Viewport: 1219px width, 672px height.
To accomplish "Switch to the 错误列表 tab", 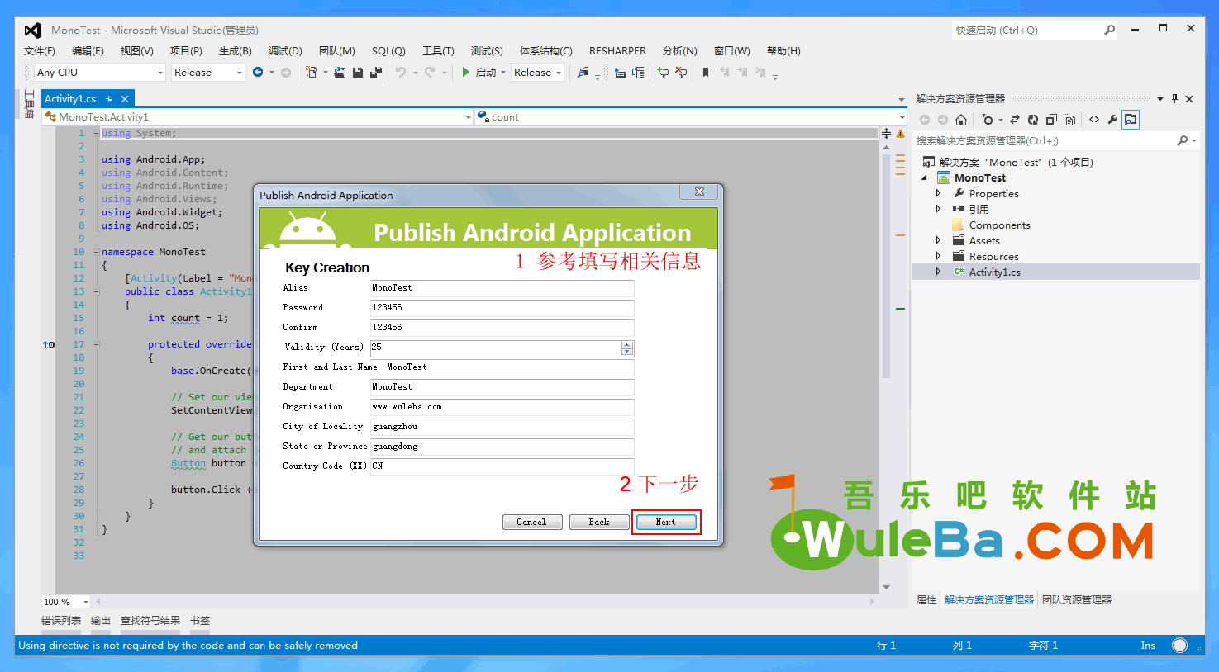I will (61, 621).
